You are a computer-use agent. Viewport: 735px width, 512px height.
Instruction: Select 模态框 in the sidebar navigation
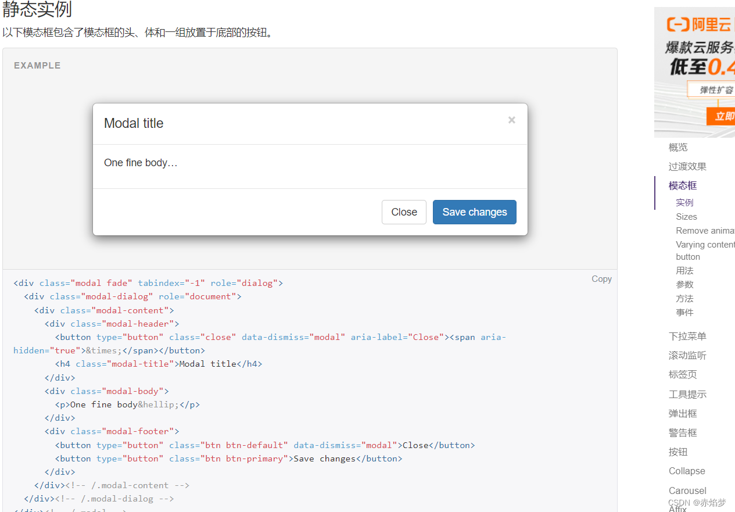point(683,185)
